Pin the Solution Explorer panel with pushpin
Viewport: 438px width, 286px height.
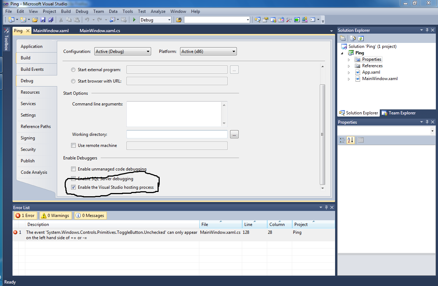pos(427,30)
